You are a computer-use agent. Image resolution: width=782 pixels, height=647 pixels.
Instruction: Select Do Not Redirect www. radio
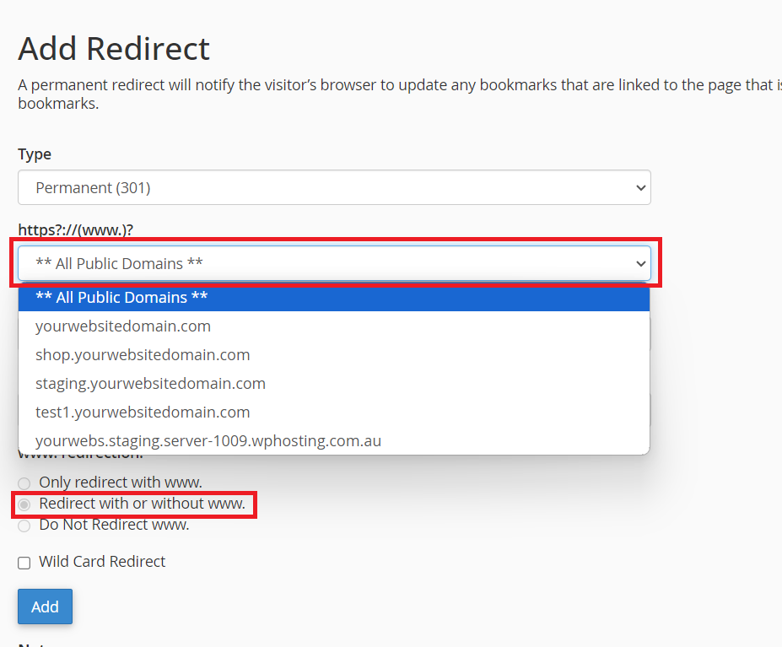pyautogui.click(x=24, y=526)
